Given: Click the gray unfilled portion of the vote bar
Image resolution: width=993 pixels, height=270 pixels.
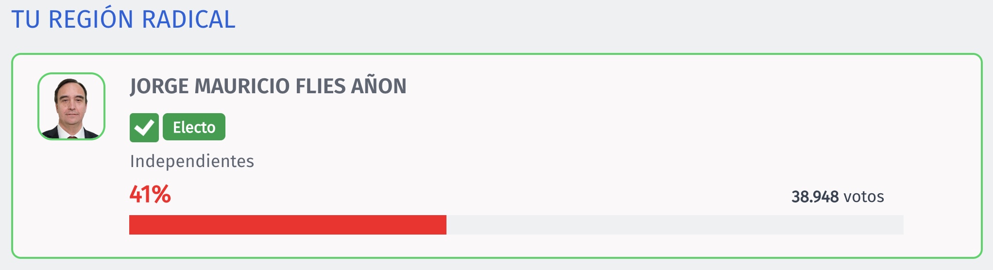Looking at the screenshot, I should [675, 225].
